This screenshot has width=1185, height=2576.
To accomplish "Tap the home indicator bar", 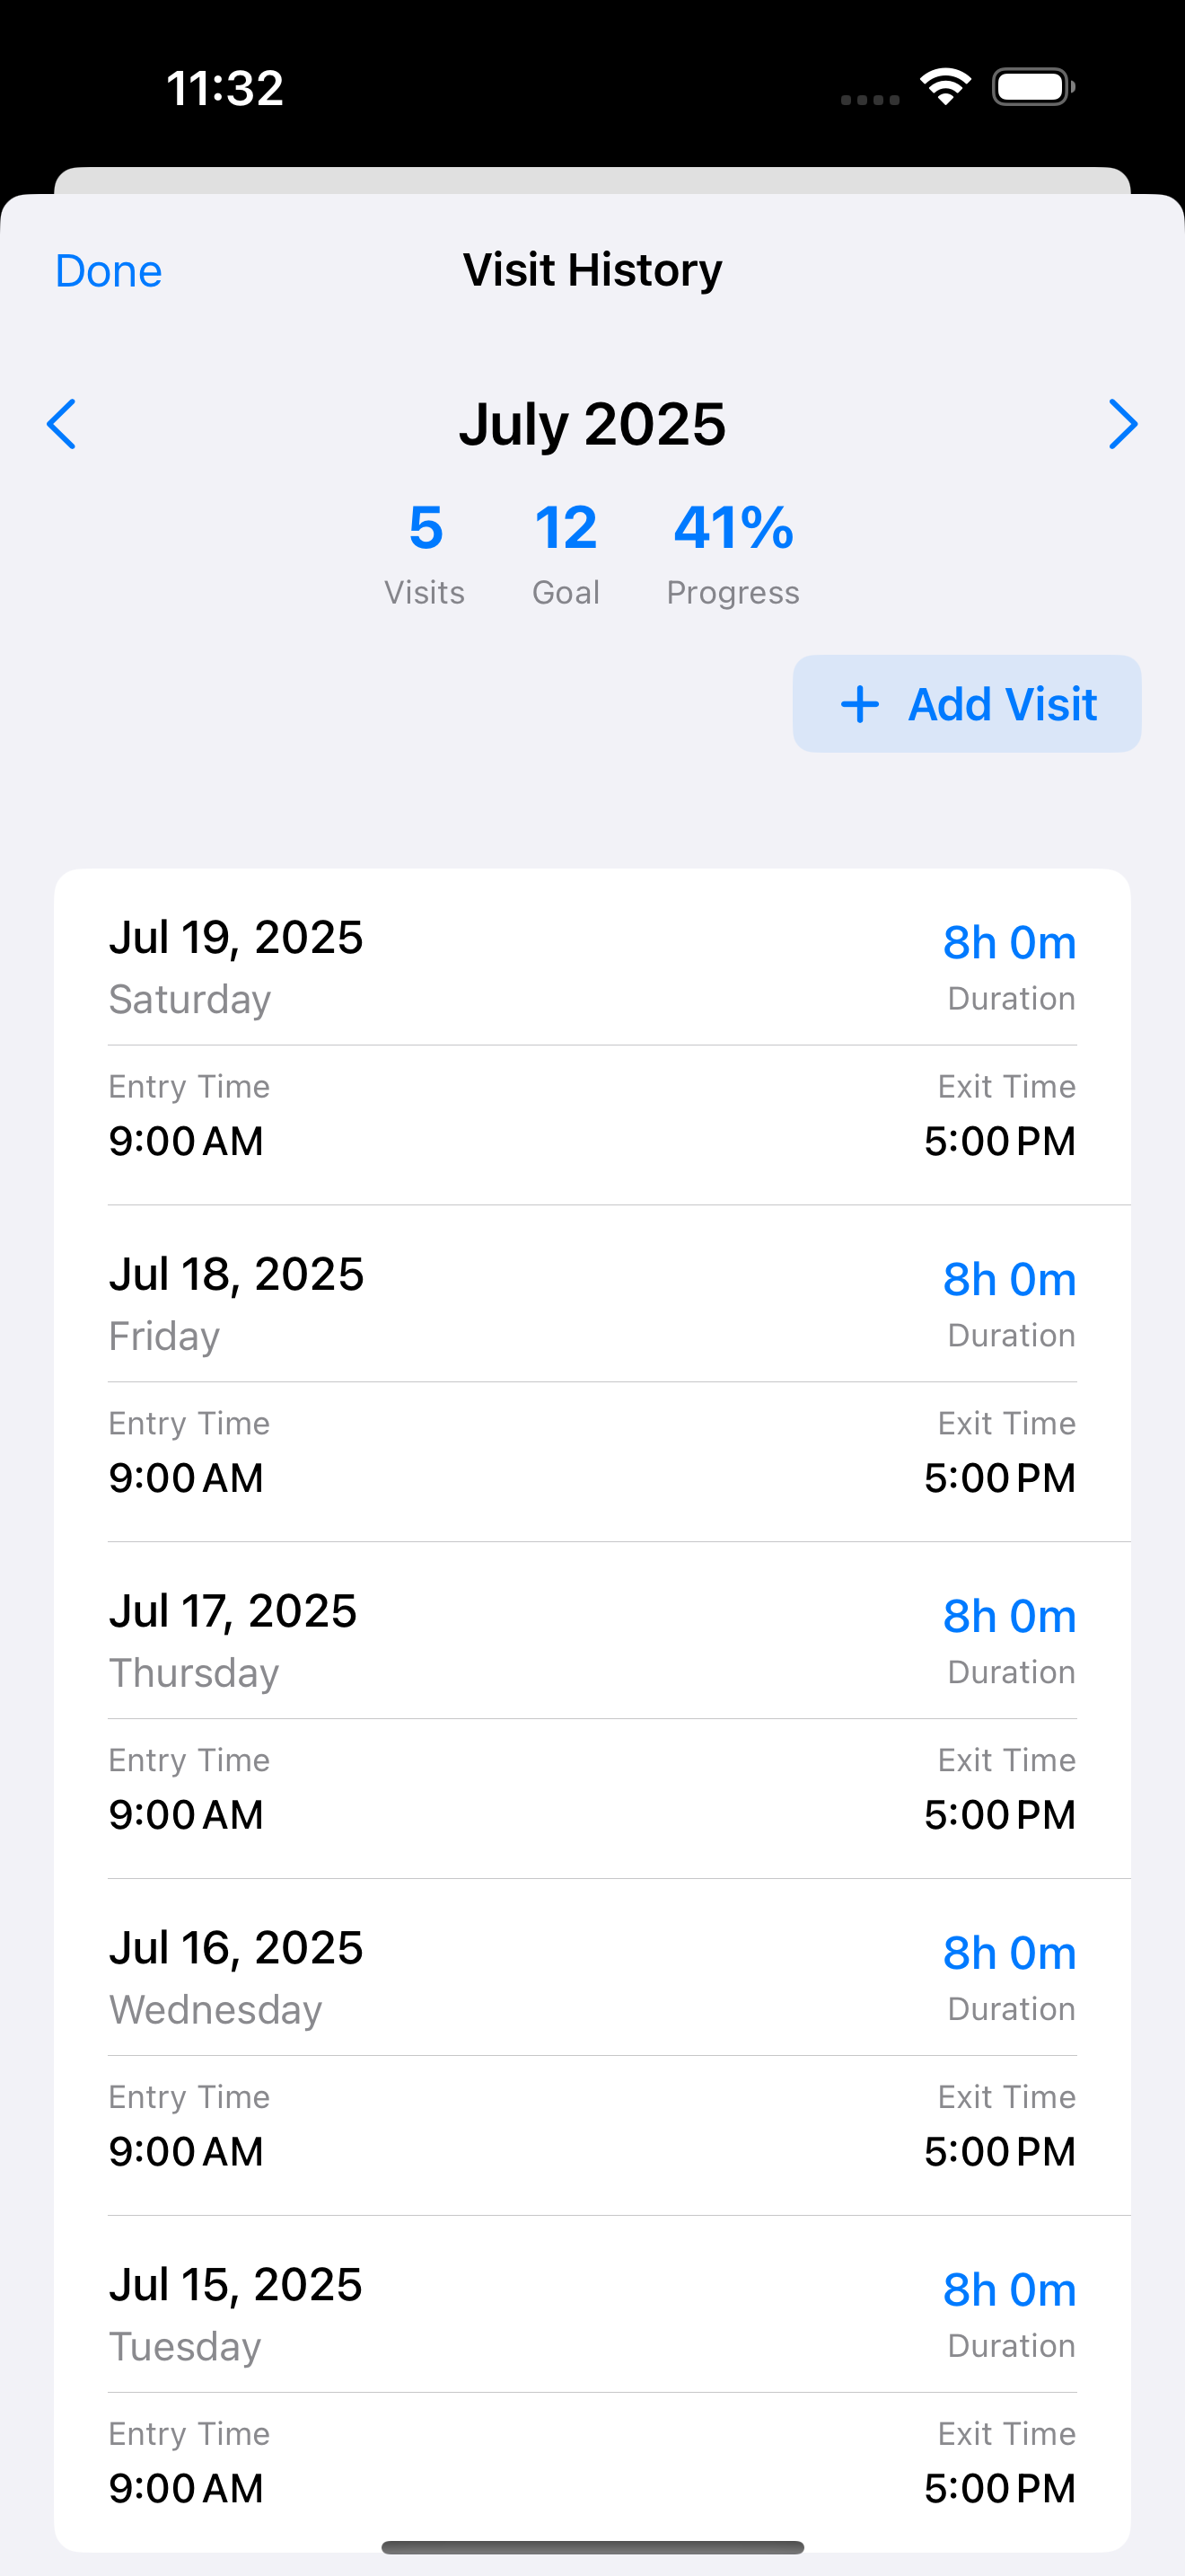I will pos(592,2547).
